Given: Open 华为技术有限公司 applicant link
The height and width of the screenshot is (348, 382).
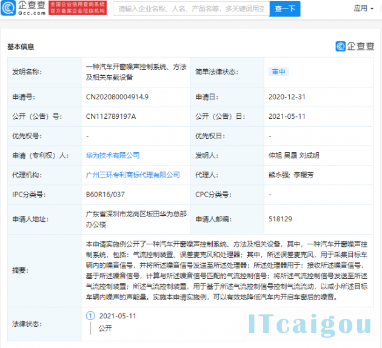Looking at the screenshot, I should tap(113, 155).
